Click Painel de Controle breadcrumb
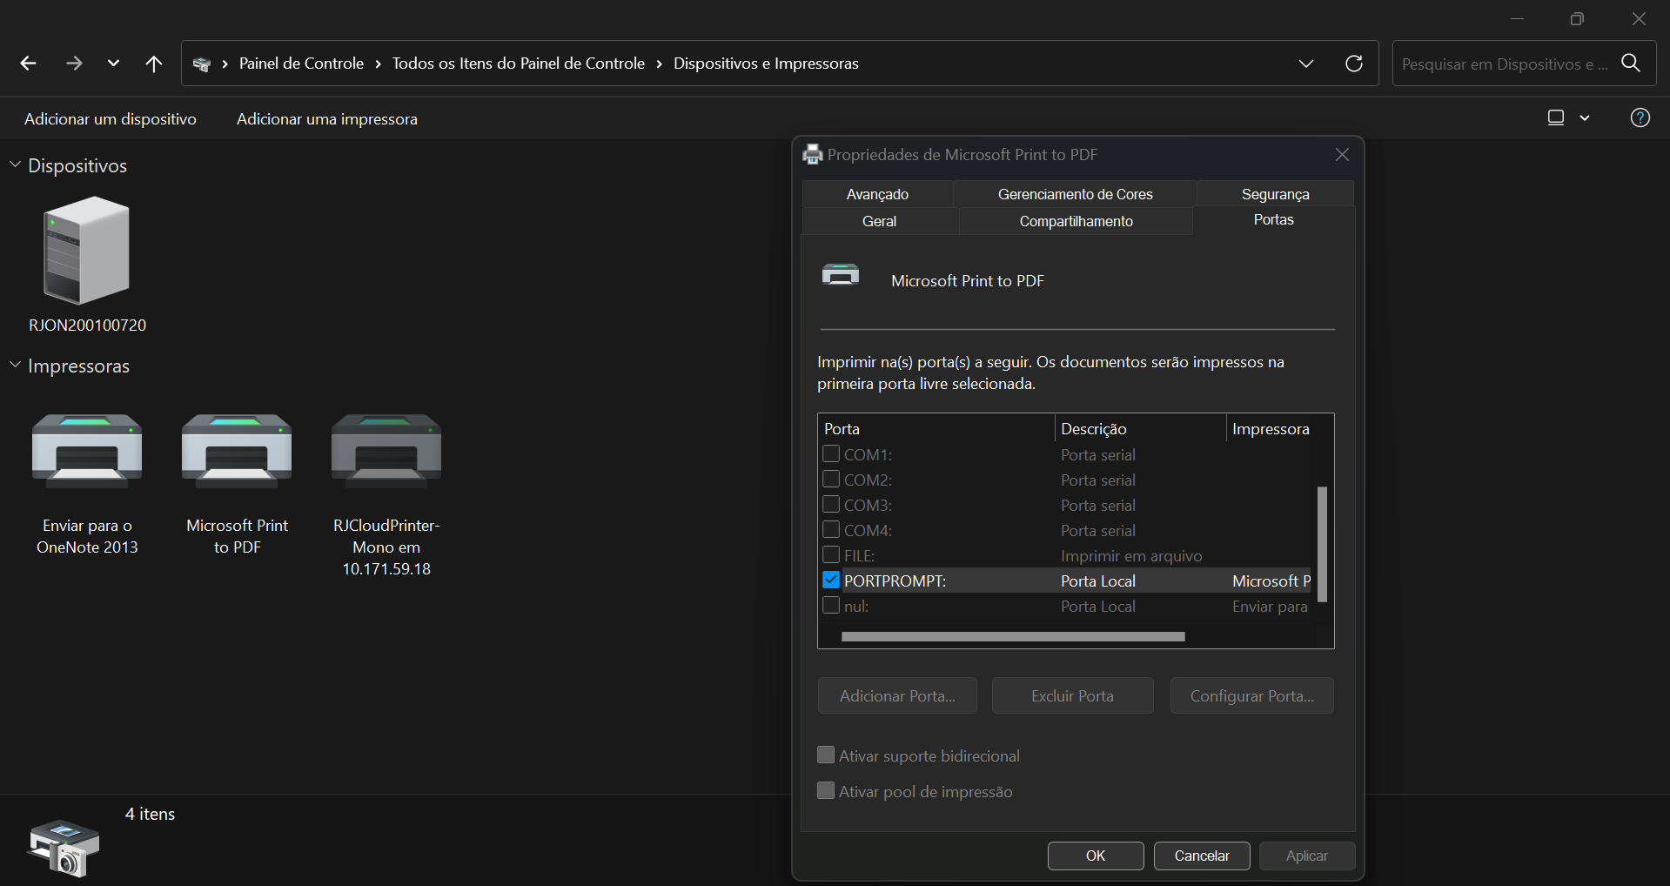The height and width of the screenshot is (886, 1670). click(x=301, y=64)
